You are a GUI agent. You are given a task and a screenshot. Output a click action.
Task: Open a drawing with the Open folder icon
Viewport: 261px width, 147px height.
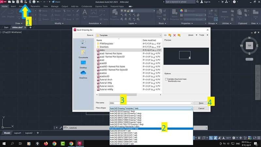click(x=13, y=2)
